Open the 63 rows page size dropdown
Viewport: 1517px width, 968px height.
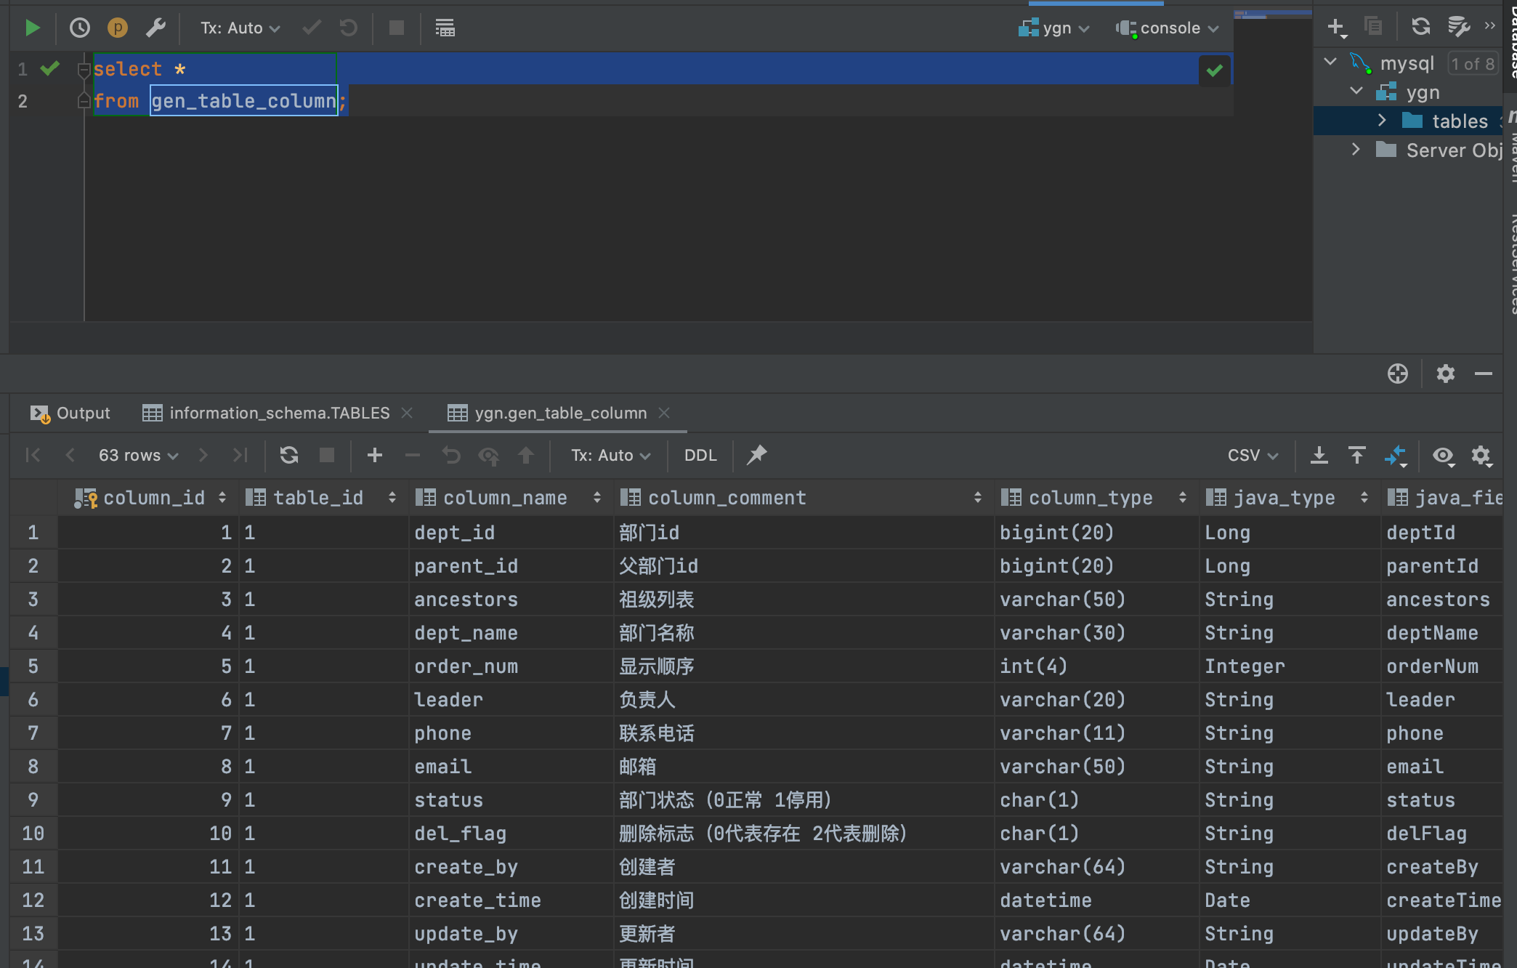point(138,455)
